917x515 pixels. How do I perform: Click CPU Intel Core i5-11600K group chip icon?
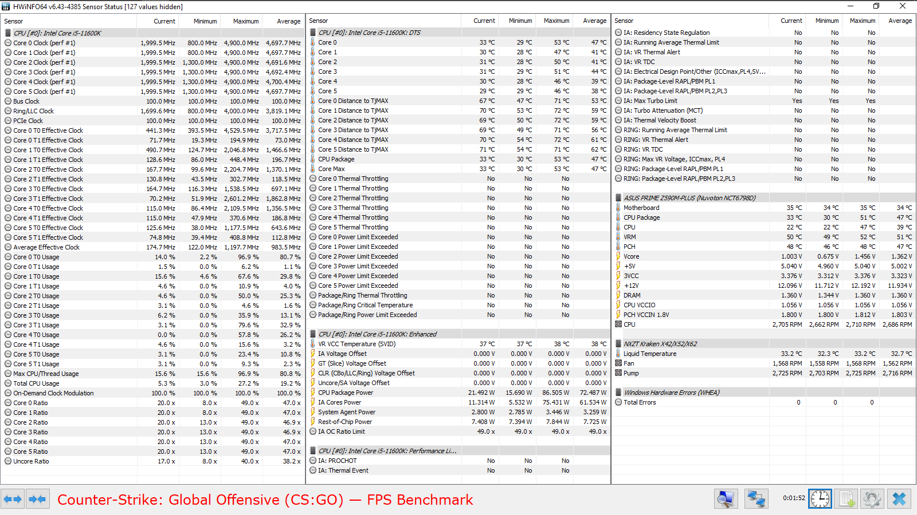click(x=8, y=33)
